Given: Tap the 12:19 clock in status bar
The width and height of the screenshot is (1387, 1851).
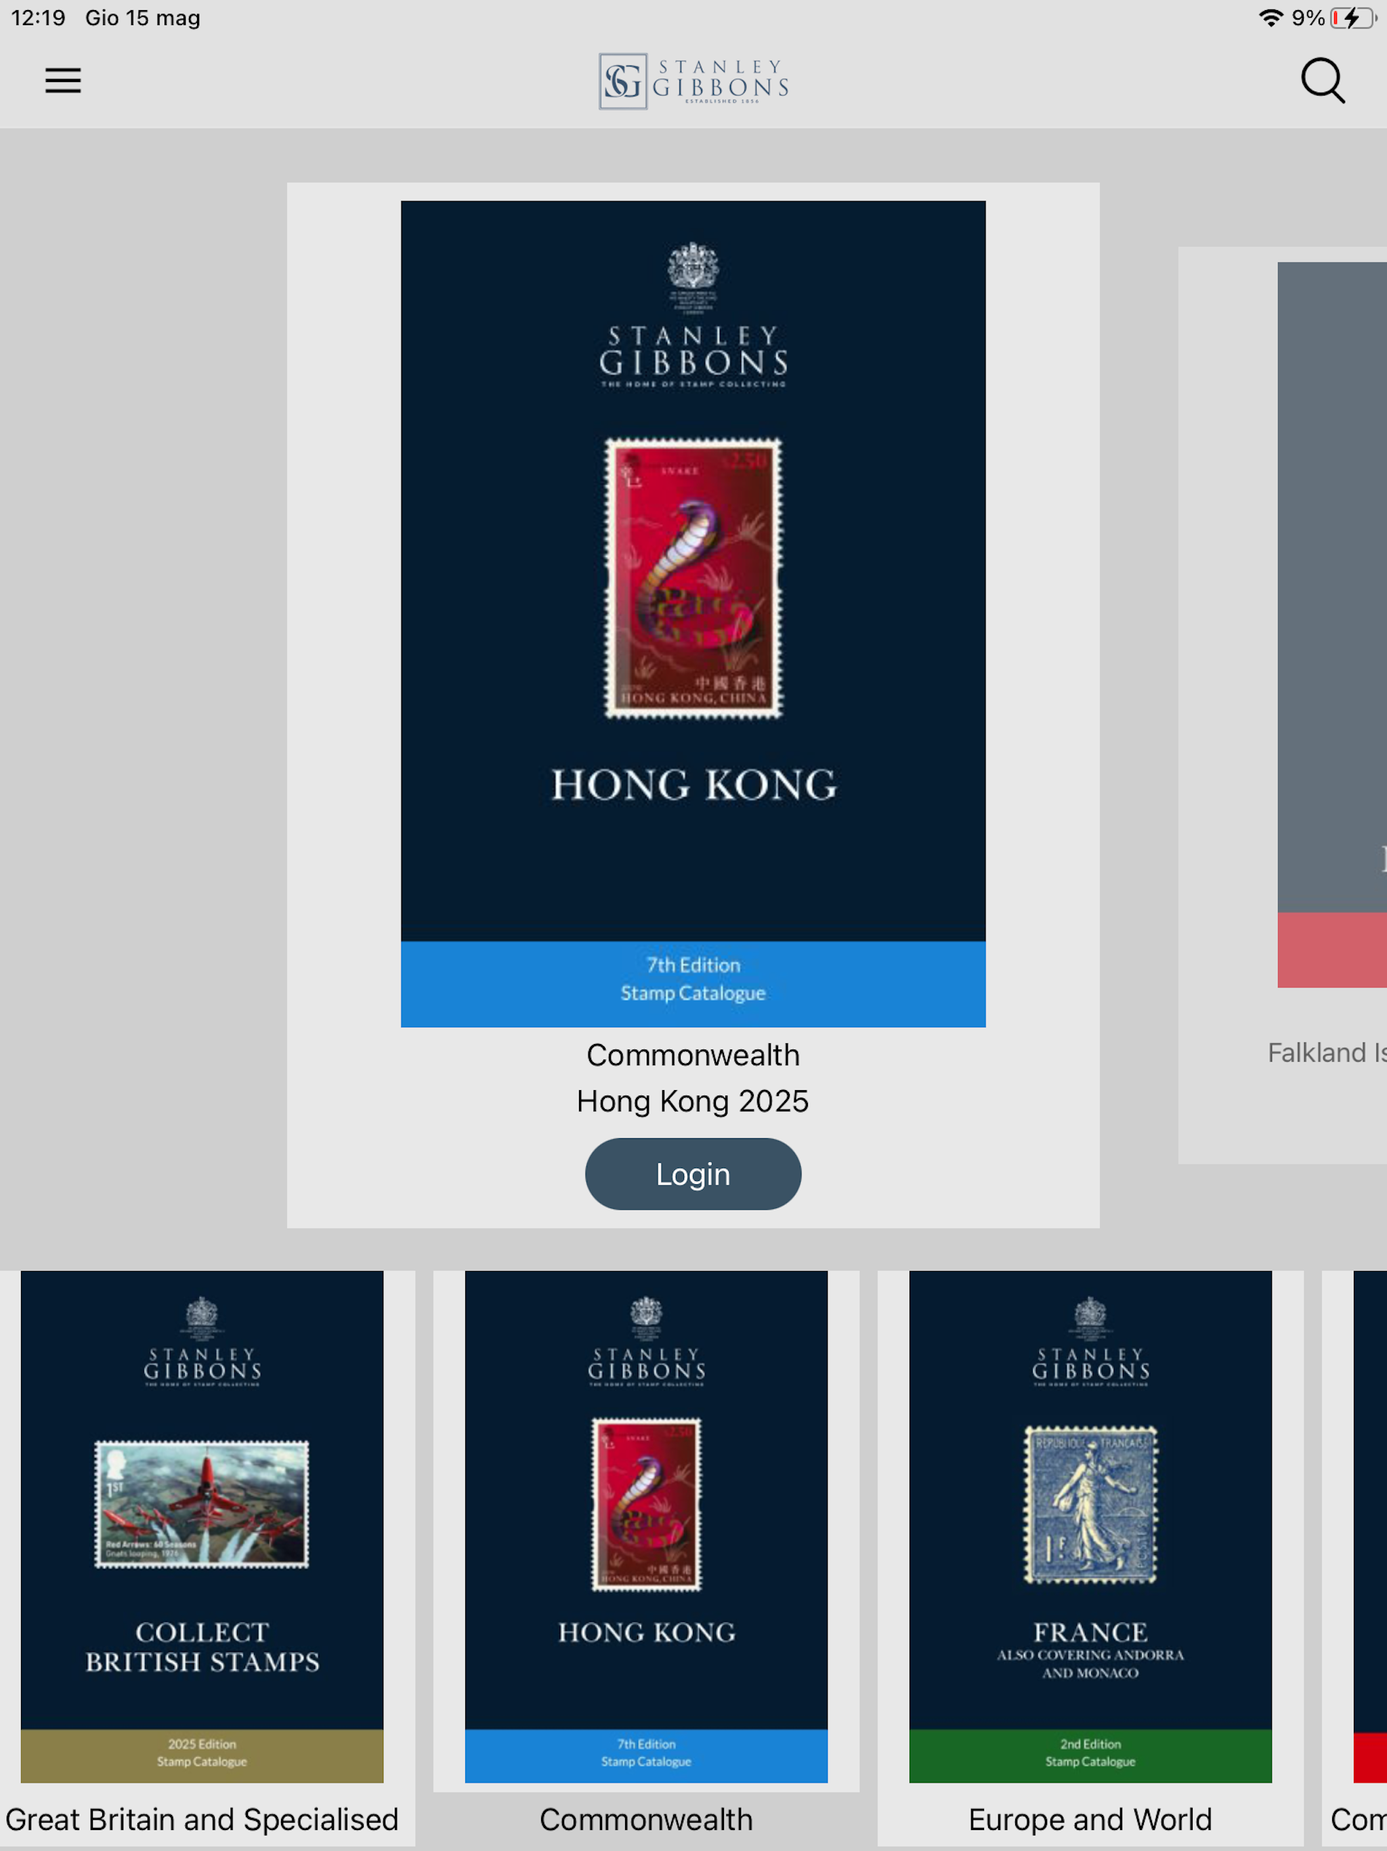Looking at the screenshot, I should (x=39, y=18).
